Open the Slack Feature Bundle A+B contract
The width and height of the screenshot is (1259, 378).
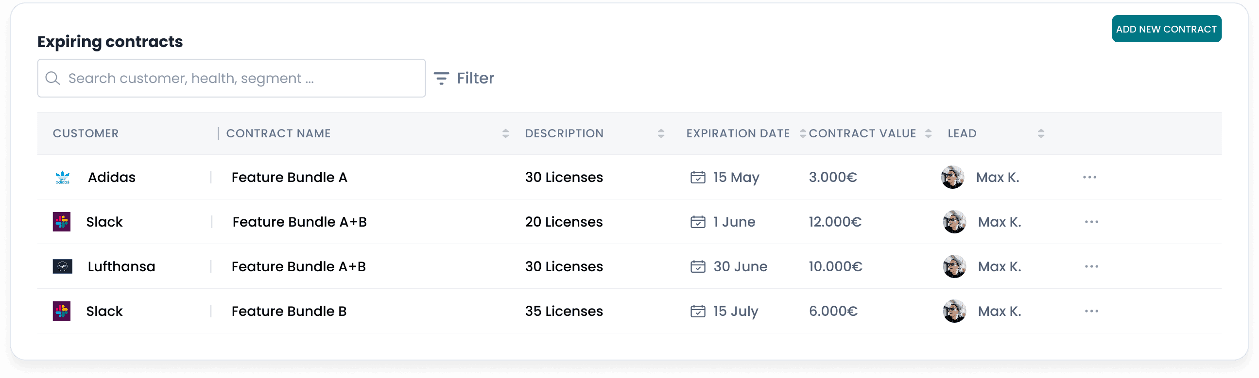[x=299, y=222]
